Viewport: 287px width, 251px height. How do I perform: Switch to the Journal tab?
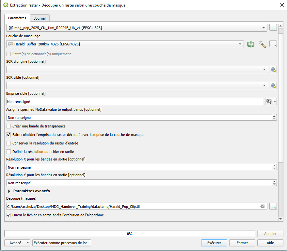[x=40, y=18]
